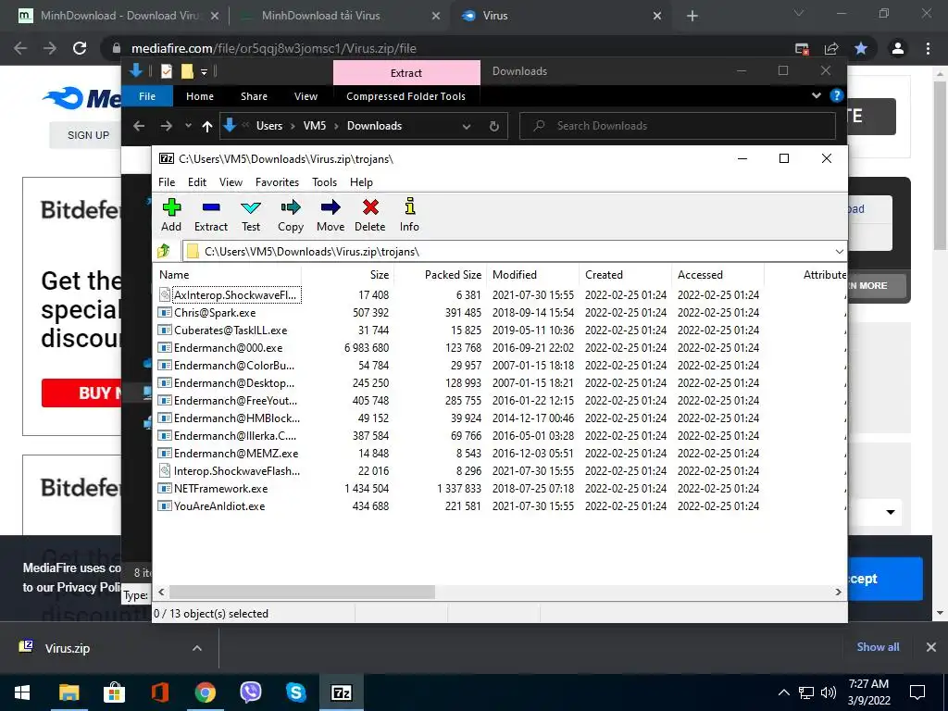The image size is (948, 711).
Task: Expand the 7-Zip address path dropdown
Action: 839,252
